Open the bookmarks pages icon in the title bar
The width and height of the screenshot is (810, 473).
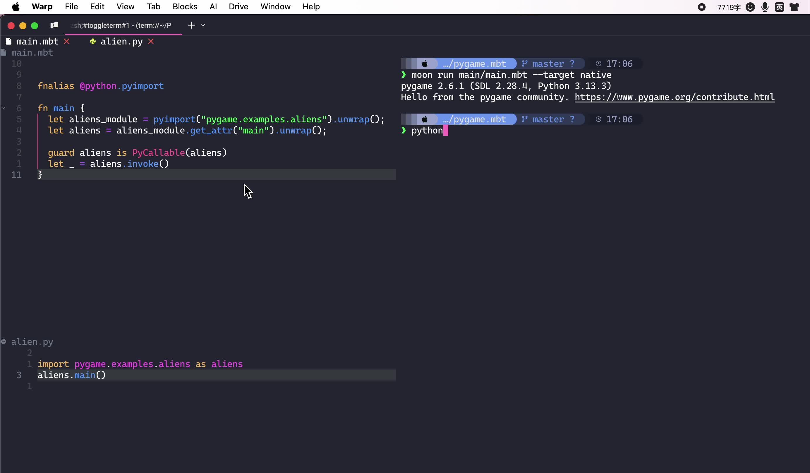click(x=54, y=25)
